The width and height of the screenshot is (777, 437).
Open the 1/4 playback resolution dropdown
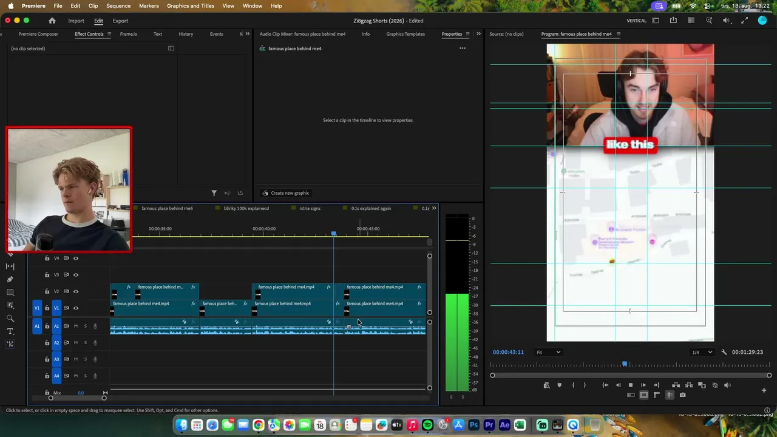click(702, 352)
